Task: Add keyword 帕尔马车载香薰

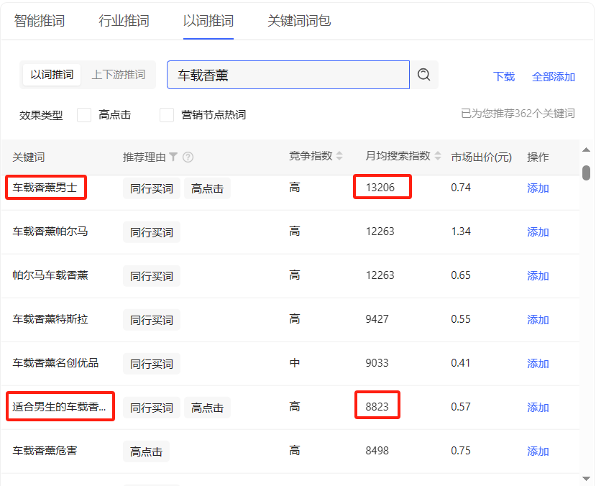Action: click(538, 276)
